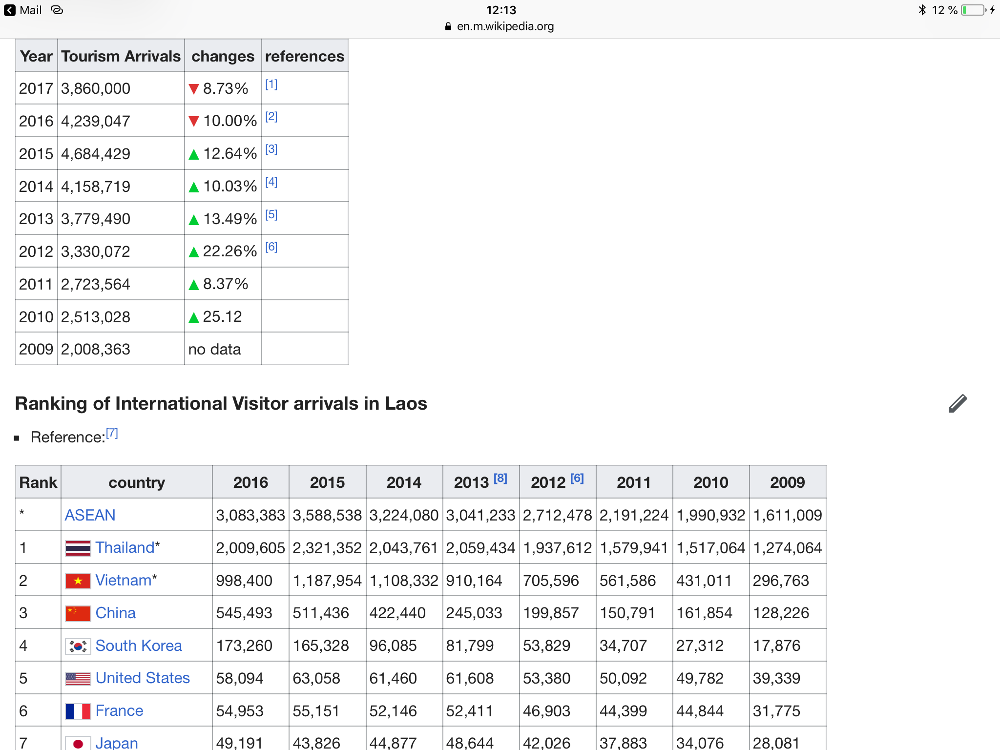Open the Japan country link
The width and height of the screenshot is (1000, 750).
tap(117, 743)
